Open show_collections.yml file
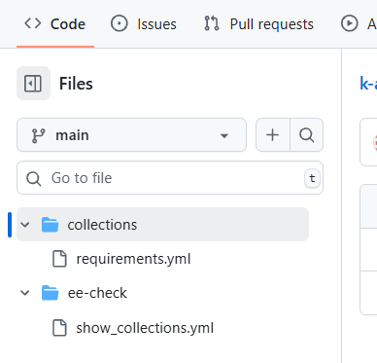The width and height of the screenshot is (377, 363). 145,328
